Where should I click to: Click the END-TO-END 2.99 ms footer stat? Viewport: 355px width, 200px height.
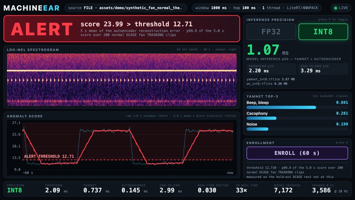(171, 189)
